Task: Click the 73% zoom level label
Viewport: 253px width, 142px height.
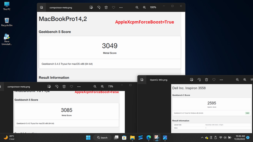Action: click(x=111, y=86)
